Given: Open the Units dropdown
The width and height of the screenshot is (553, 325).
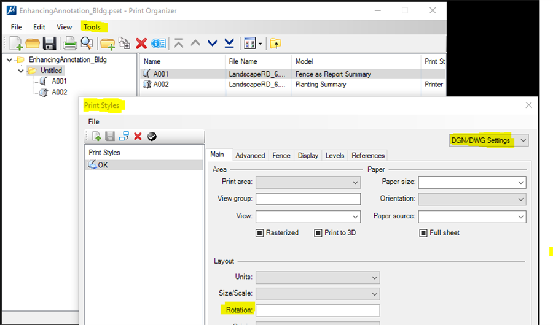Looking at the screenshot, I should point(318,277).
